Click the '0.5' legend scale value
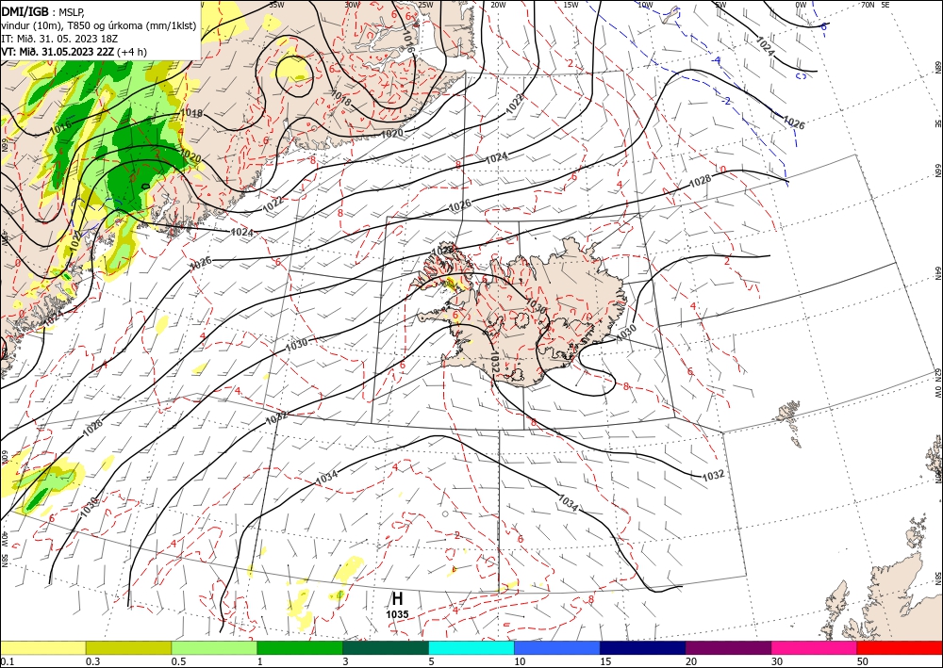Image resolution: width=943 pixels, height=668 pixels. [x=177, y=660]
